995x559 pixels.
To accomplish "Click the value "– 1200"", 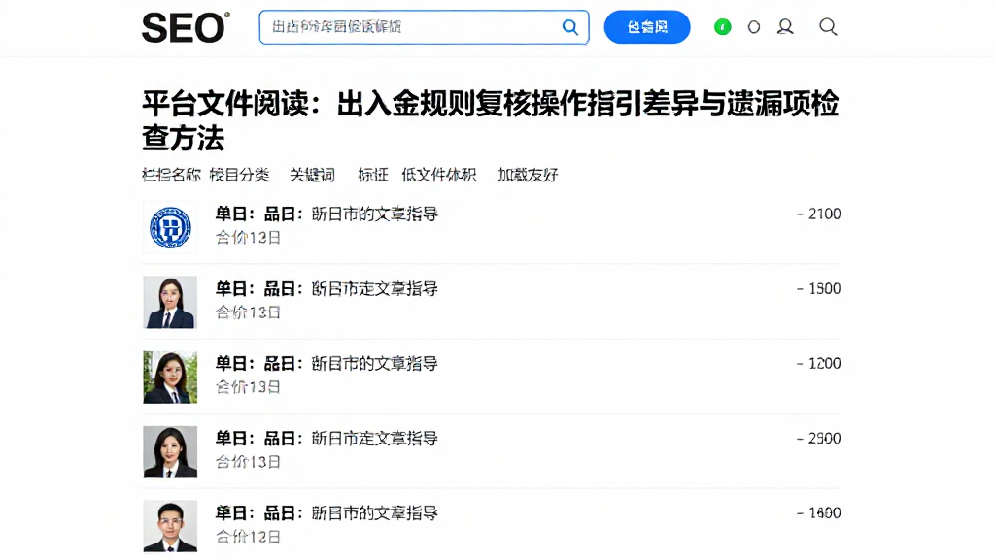I will 818,364.
